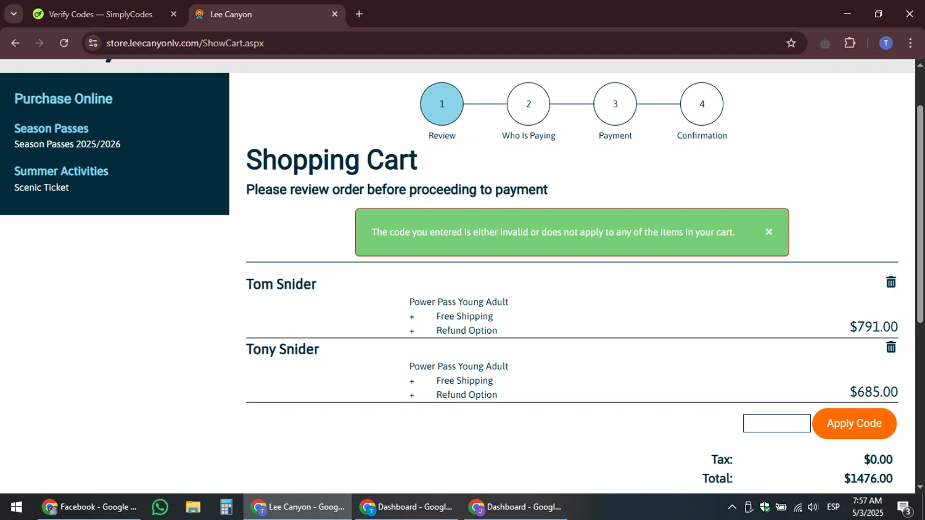
Task: Show hidden system tray icons
Action: pyautogui.click(x=732, y=507)
